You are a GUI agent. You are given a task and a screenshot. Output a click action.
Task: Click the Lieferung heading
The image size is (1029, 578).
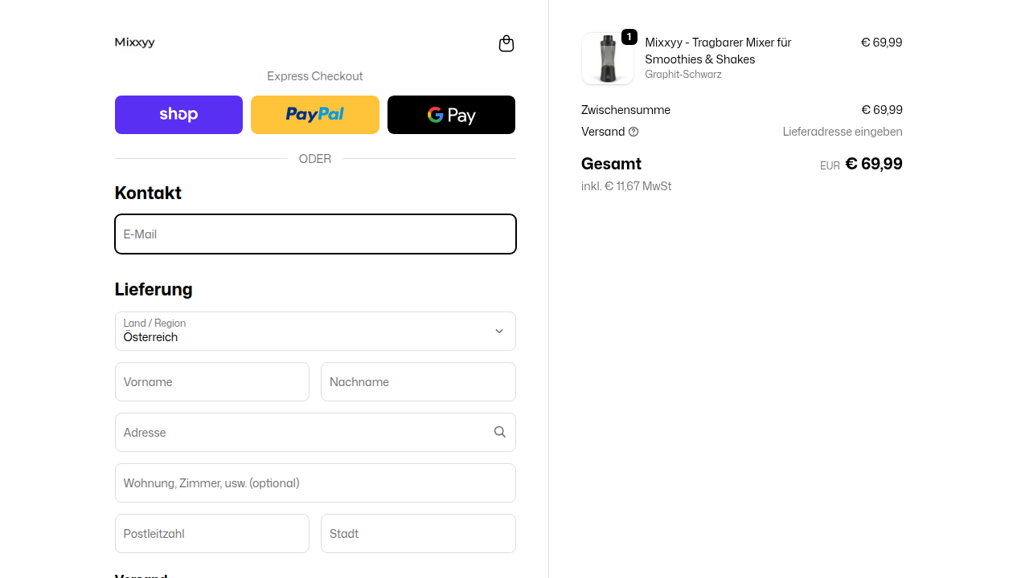pos(154,289)
